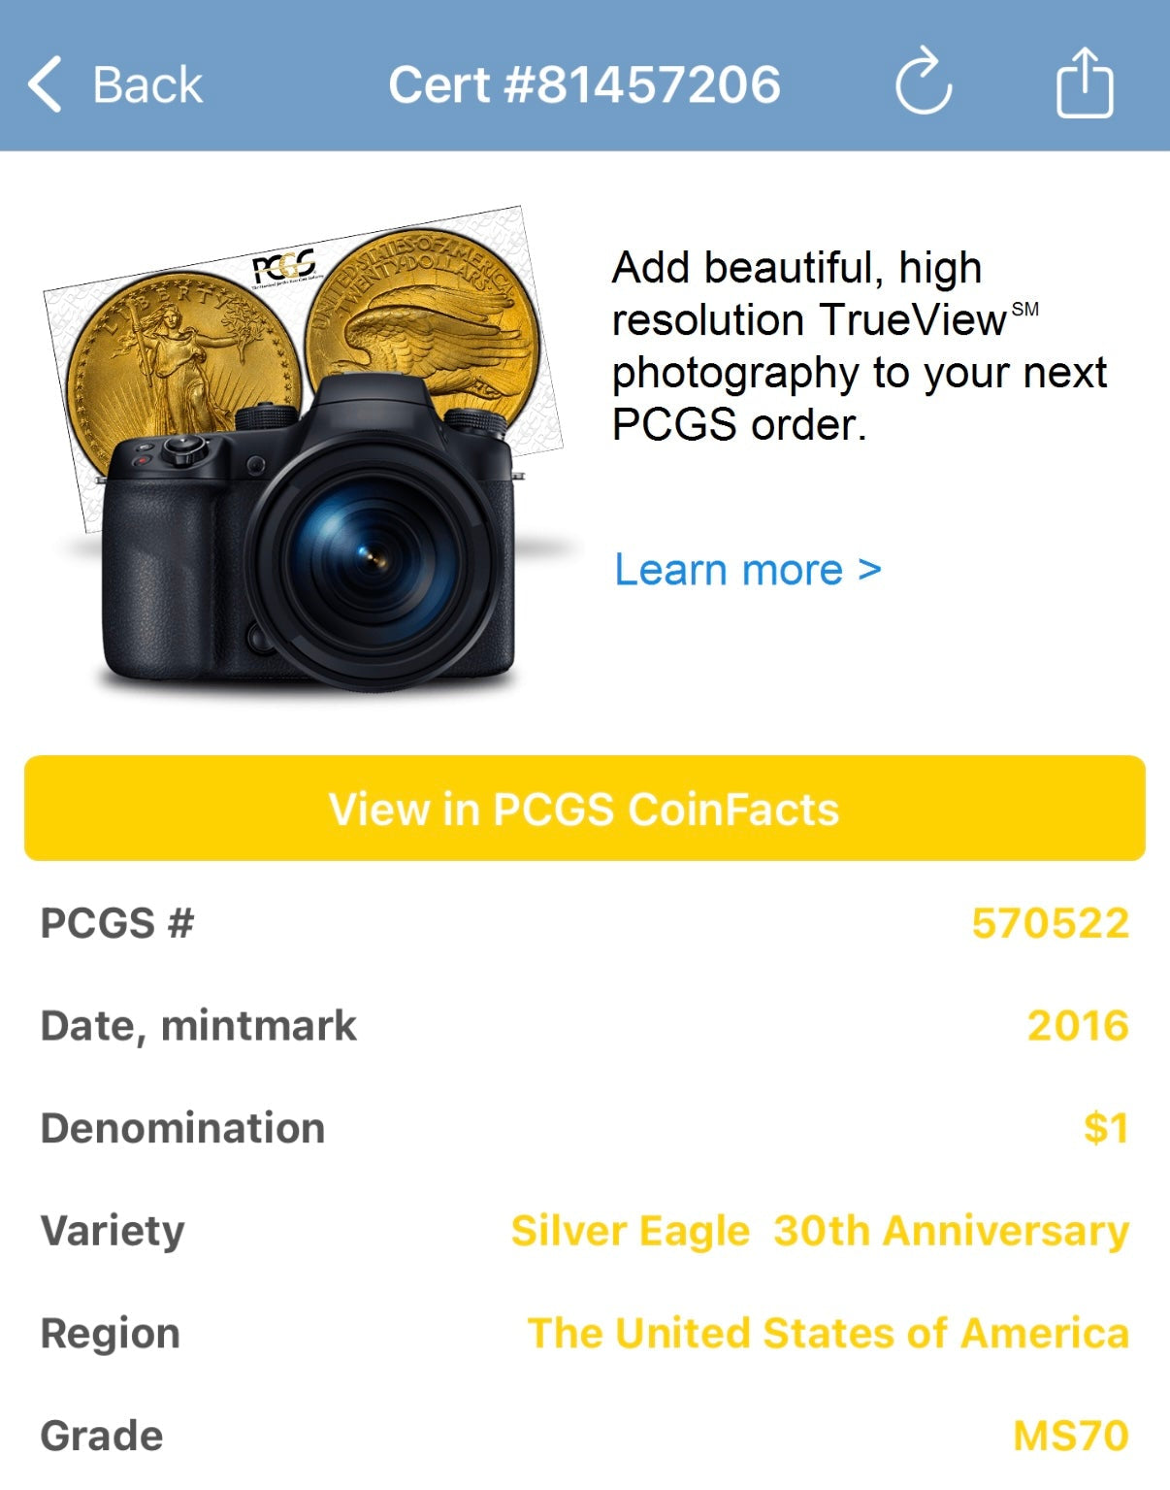Tap the TrueView promo description text
1170x1490 pixels.
pos(859,347)
